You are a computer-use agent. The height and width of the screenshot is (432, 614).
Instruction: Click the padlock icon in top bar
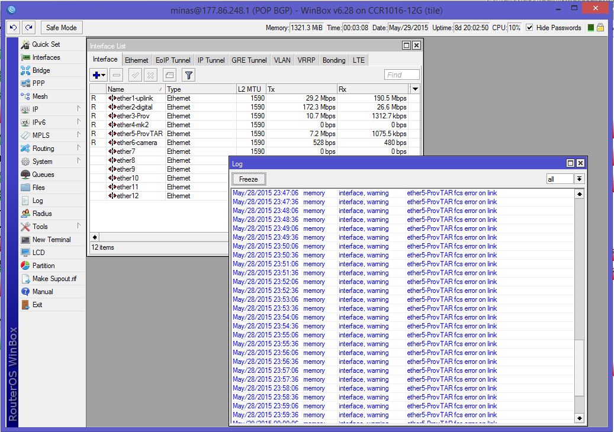(x=600, y=28)
